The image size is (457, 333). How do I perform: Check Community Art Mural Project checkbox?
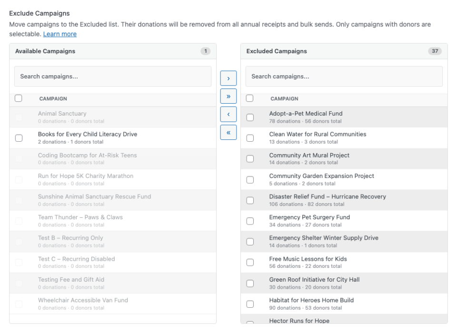250,158
